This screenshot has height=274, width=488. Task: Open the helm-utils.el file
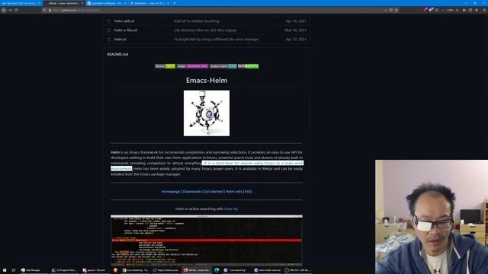pyautogui.click(x=124, y=21)
